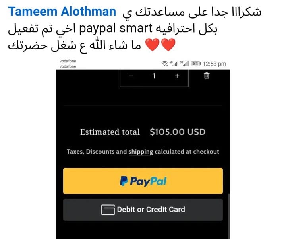Pay with the yellow PayPal button

click(143, 181)
